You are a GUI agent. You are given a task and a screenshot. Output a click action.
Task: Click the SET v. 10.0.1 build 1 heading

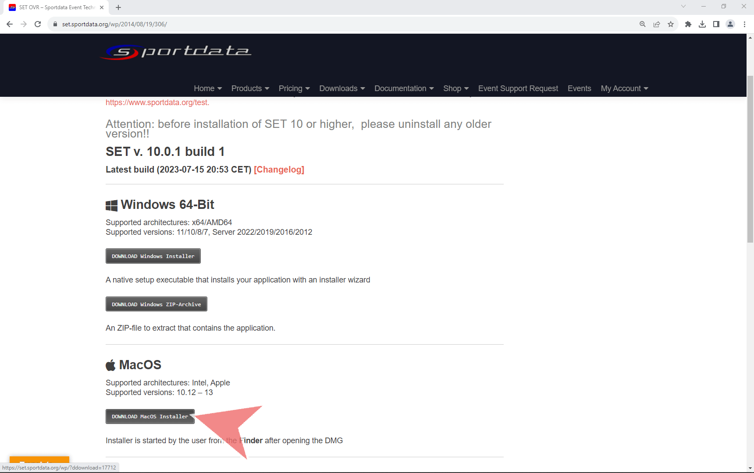(165, 152)
